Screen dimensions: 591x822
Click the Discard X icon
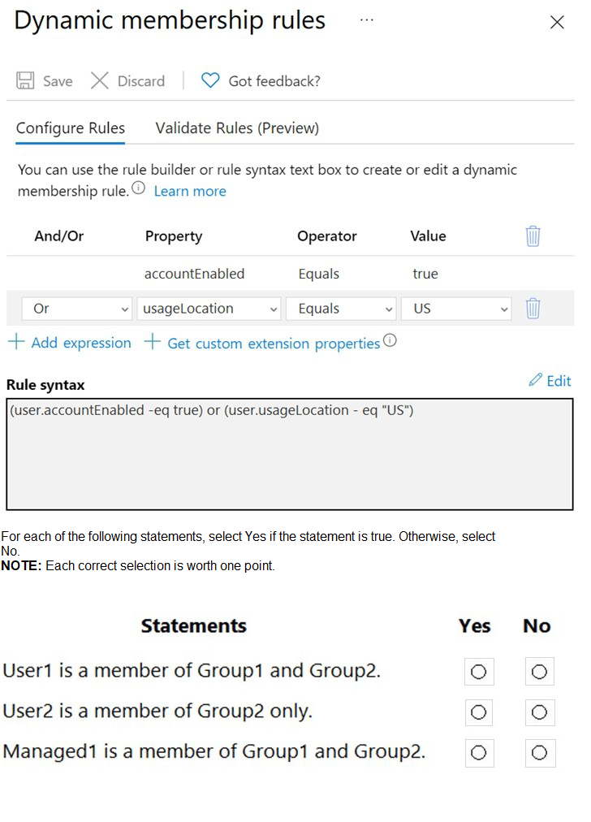(x=100, y=80)
